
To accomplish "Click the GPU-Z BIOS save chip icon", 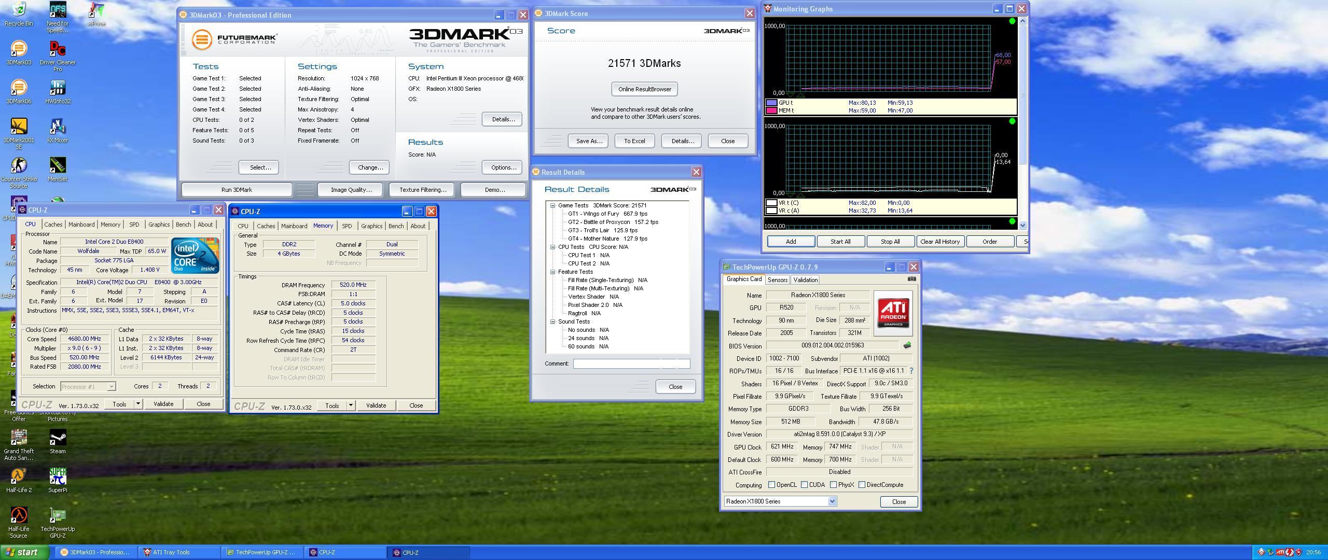I will (x=907, y=345).
